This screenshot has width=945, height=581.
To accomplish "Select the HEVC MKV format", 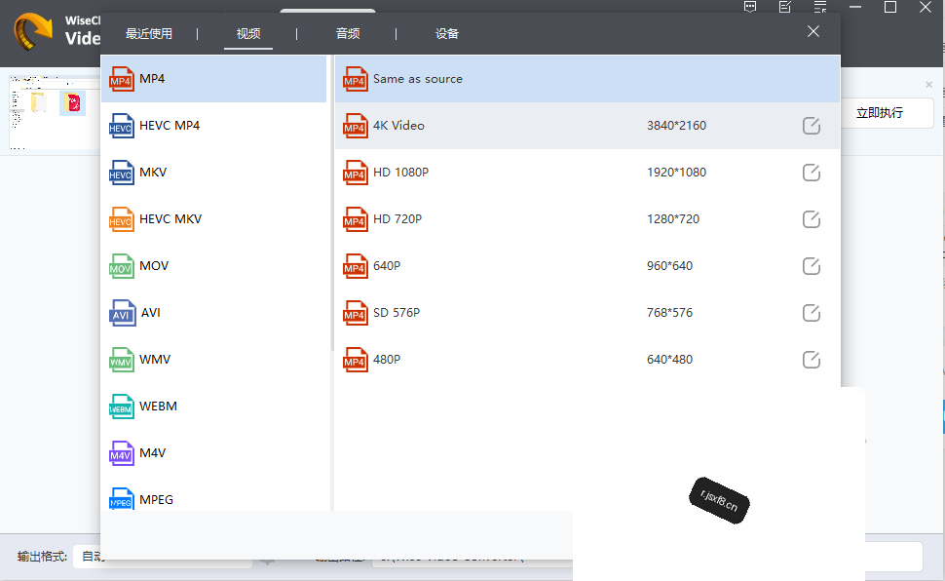I will pyautogui.click(x=213, y=219).
